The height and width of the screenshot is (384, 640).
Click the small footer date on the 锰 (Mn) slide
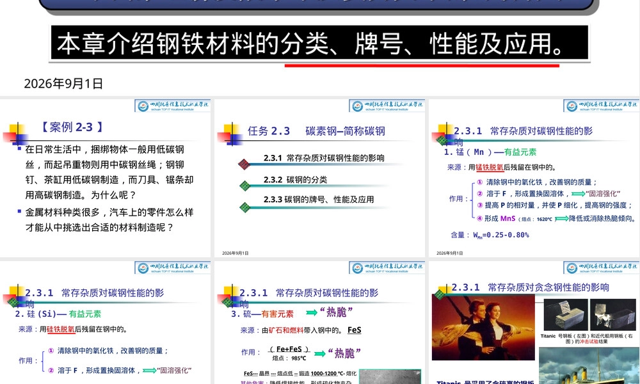(449, 253)
